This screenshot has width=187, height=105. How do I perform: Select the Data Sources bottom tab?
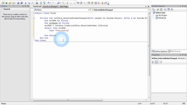[174, 51]
